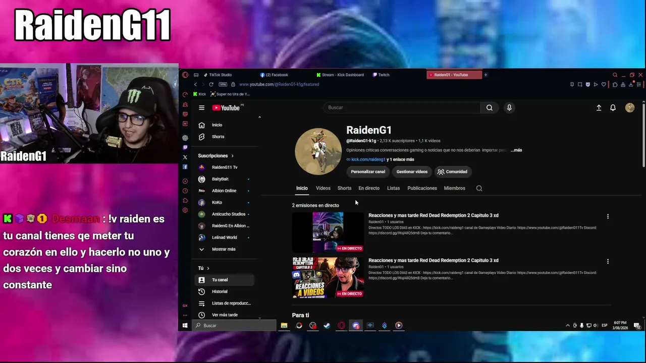
Task: Reload the page with the browser refresh icon
Action: 211,84
